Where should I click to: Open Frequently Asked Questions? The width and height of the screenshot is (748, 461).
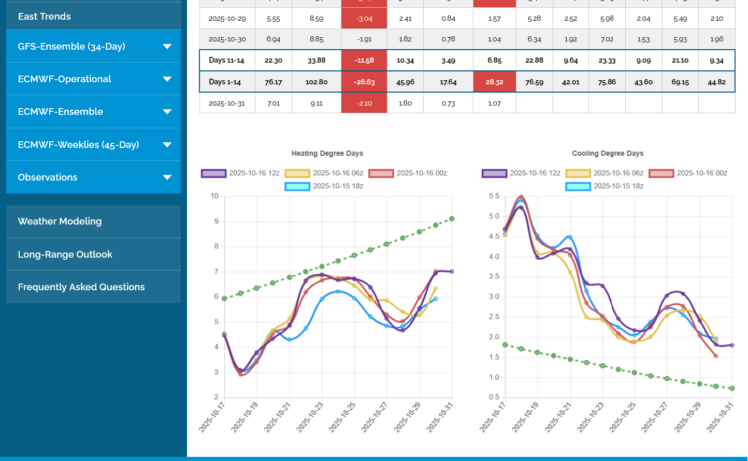click(x=81, y=287)
